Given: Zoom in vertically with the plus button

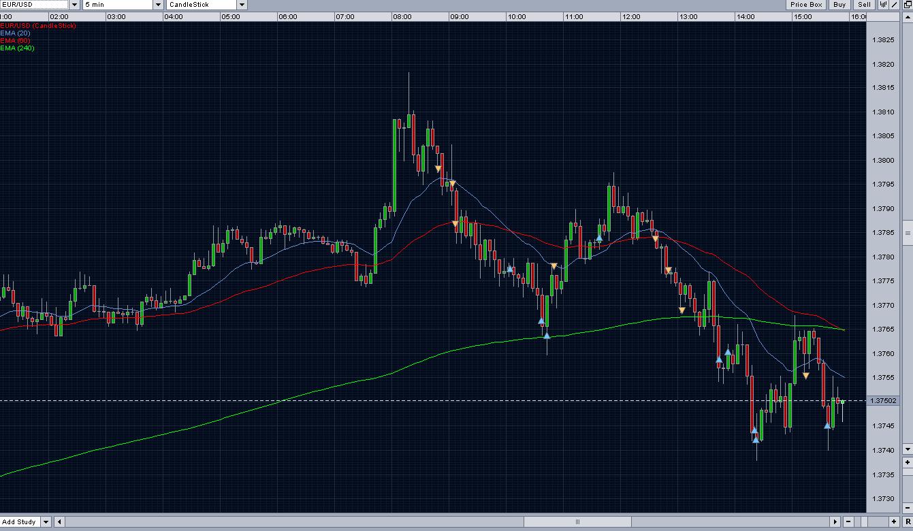Looking at the screenshot, I should pos(908,464).
